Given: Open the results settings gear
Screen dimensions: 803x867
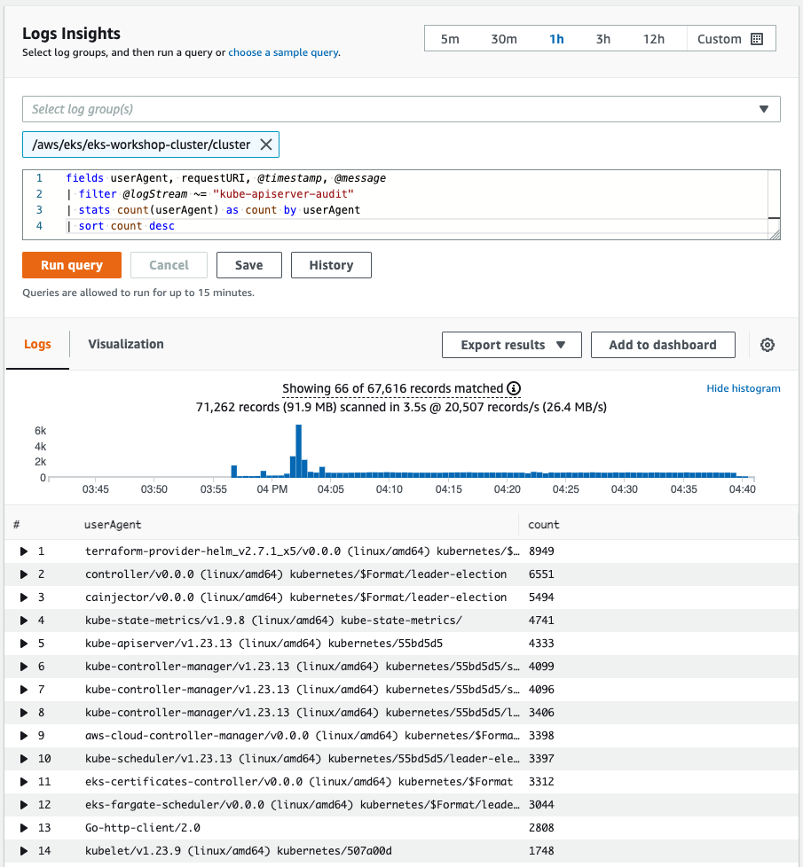Looking at the screenshot, I should tap(767, 344).
